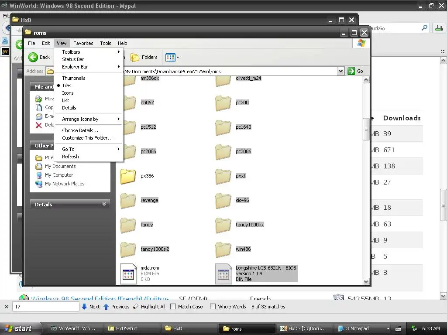447x335 pixels.
Task: Click the Views toolbar icon
Action: coord(170,57)
